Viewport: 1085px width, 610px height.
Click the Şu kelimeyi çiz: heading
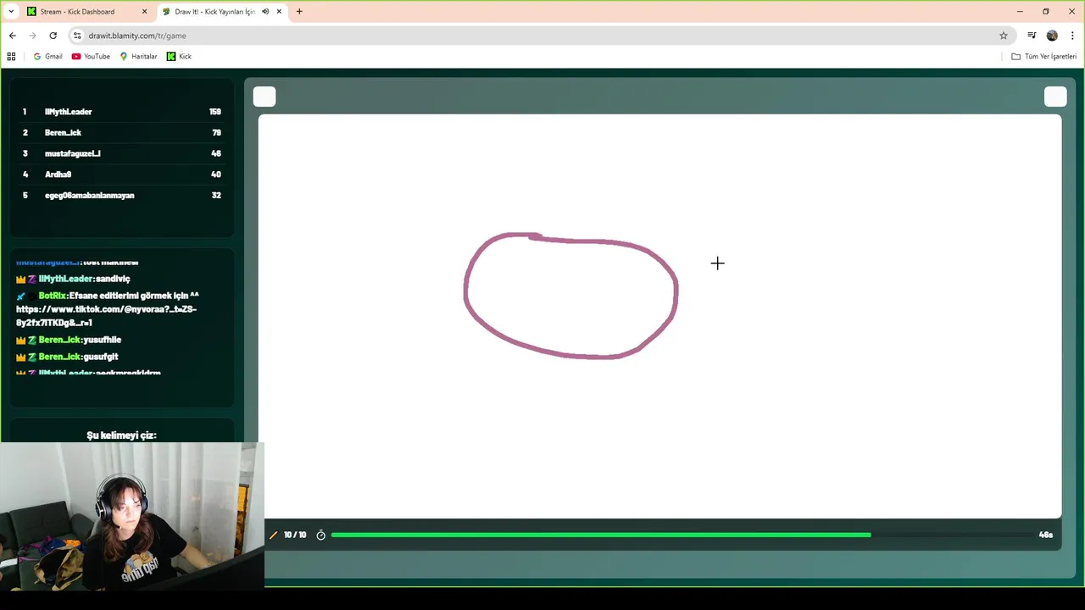pos(122,435)
